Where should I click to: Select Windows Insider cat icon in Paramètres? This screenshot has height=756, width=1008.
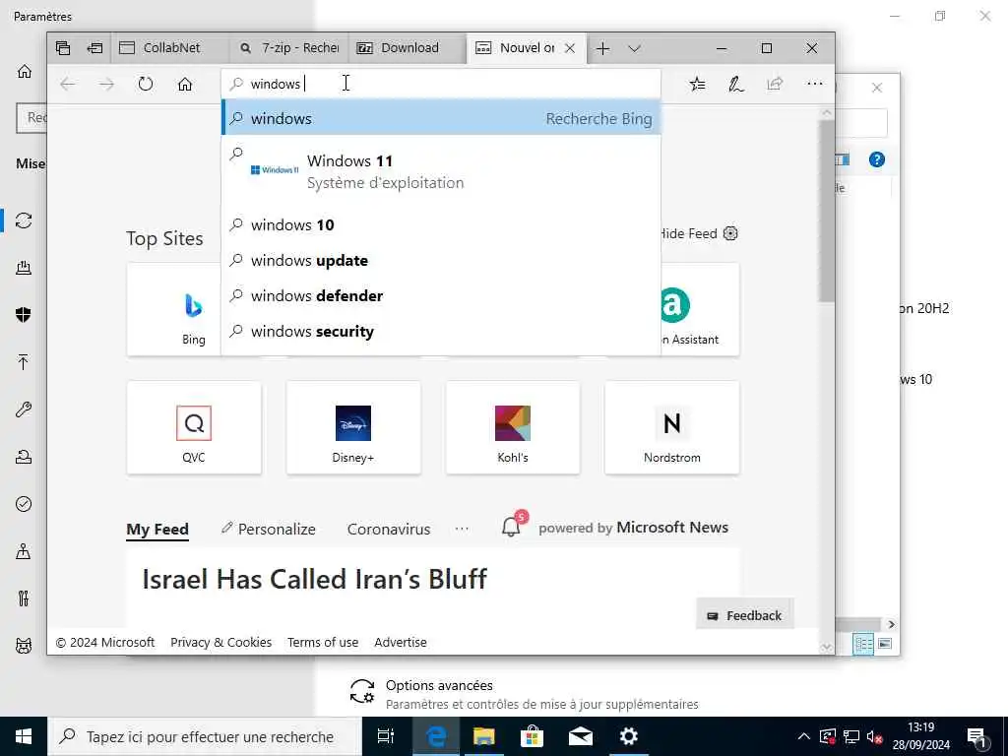click(x=24, y=646)
